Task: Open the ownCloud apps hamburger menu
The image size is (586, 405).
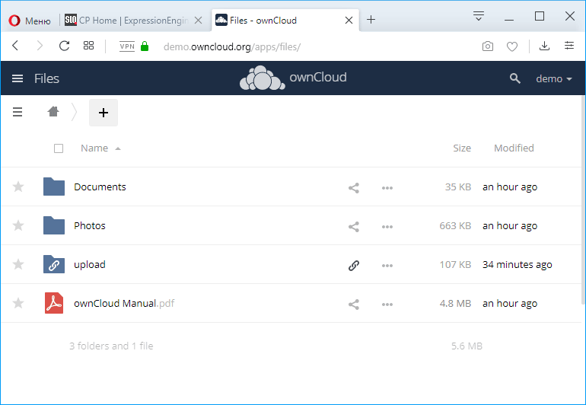Action: [x=18, y=78]
